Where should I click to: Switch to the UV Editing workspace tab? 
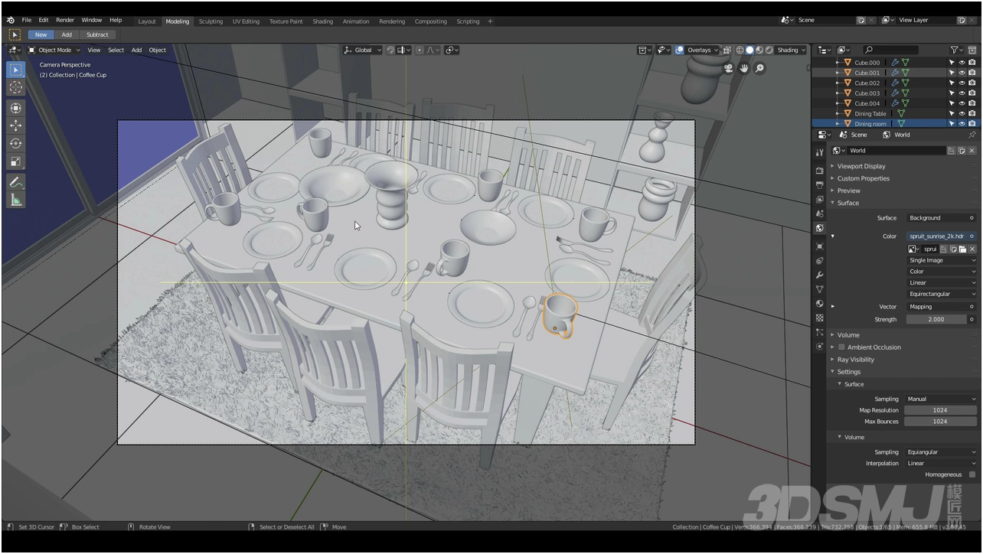click(x=246, y=21)
